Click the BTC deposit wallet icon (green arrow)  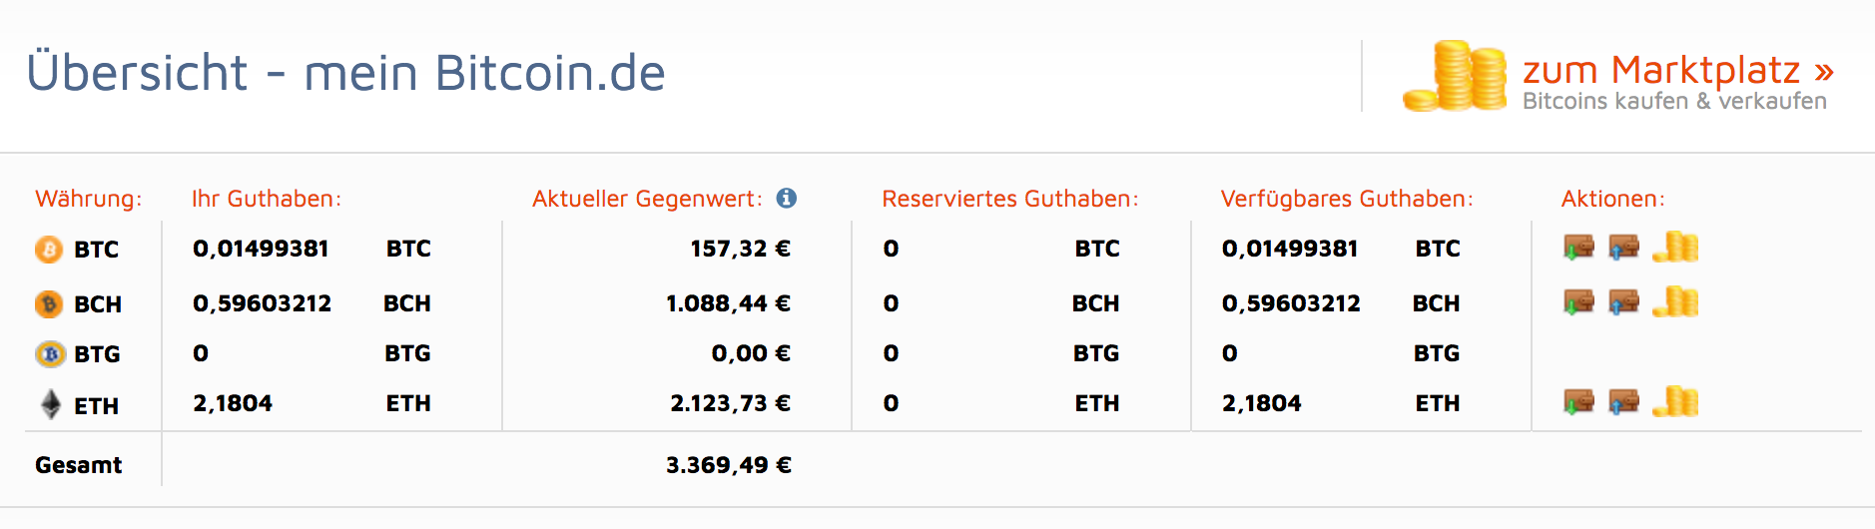(1578, 247)
